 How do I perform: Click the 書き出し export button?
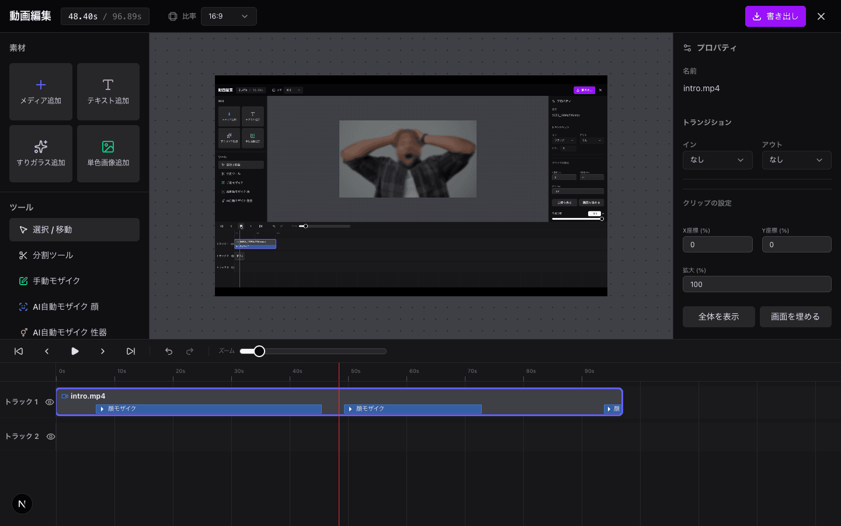tap(775, 16)
